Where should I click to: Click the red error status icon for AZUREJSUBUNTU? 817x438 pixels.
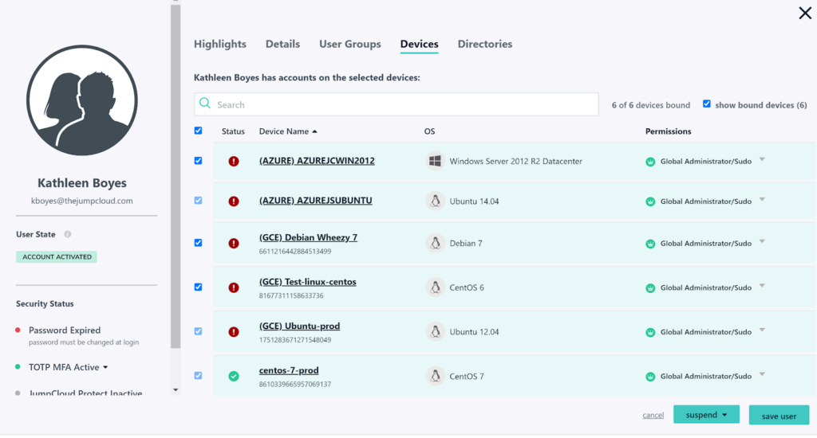(x=234, y=201)
